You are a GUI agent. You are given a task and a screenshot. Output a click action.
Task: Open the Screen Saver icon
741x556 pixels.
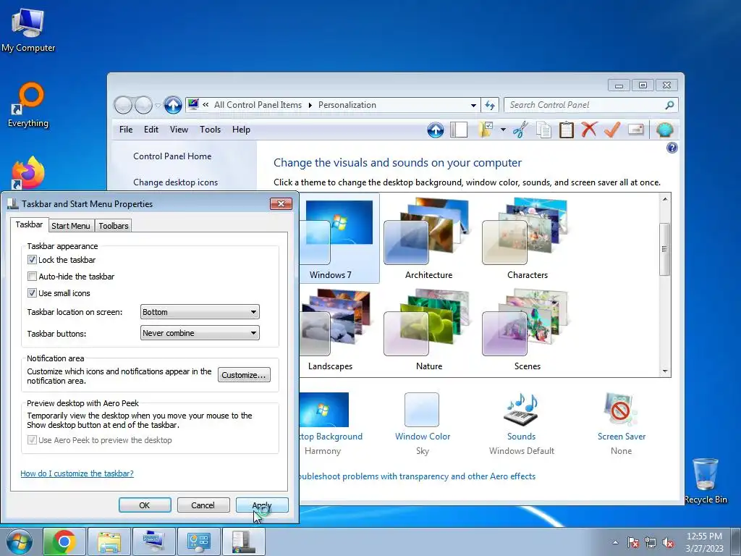click(x=621, y=410)
